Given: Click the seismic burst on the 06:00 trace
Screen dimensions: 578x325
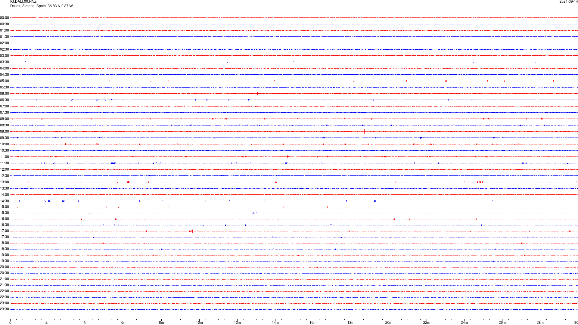Looking at the screenshot, I should coord(258,94).
